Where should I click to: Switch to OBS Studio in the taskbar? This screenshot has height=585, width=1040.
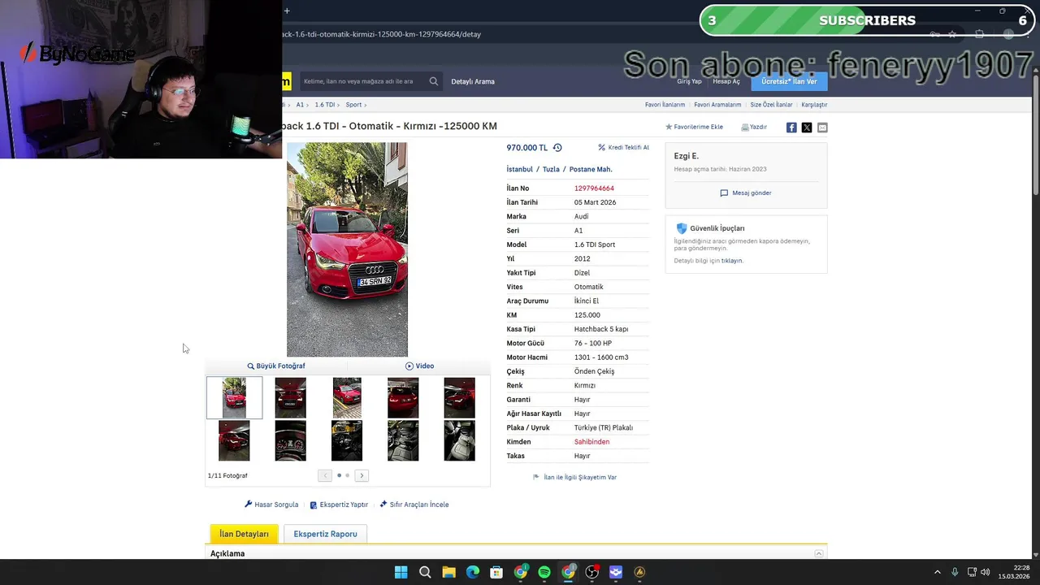592,572
